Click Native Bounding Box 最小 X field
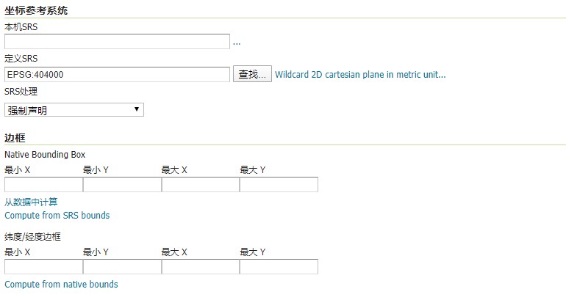The width and height of the screenshot is (566, 300). click(x=43, y=185)
